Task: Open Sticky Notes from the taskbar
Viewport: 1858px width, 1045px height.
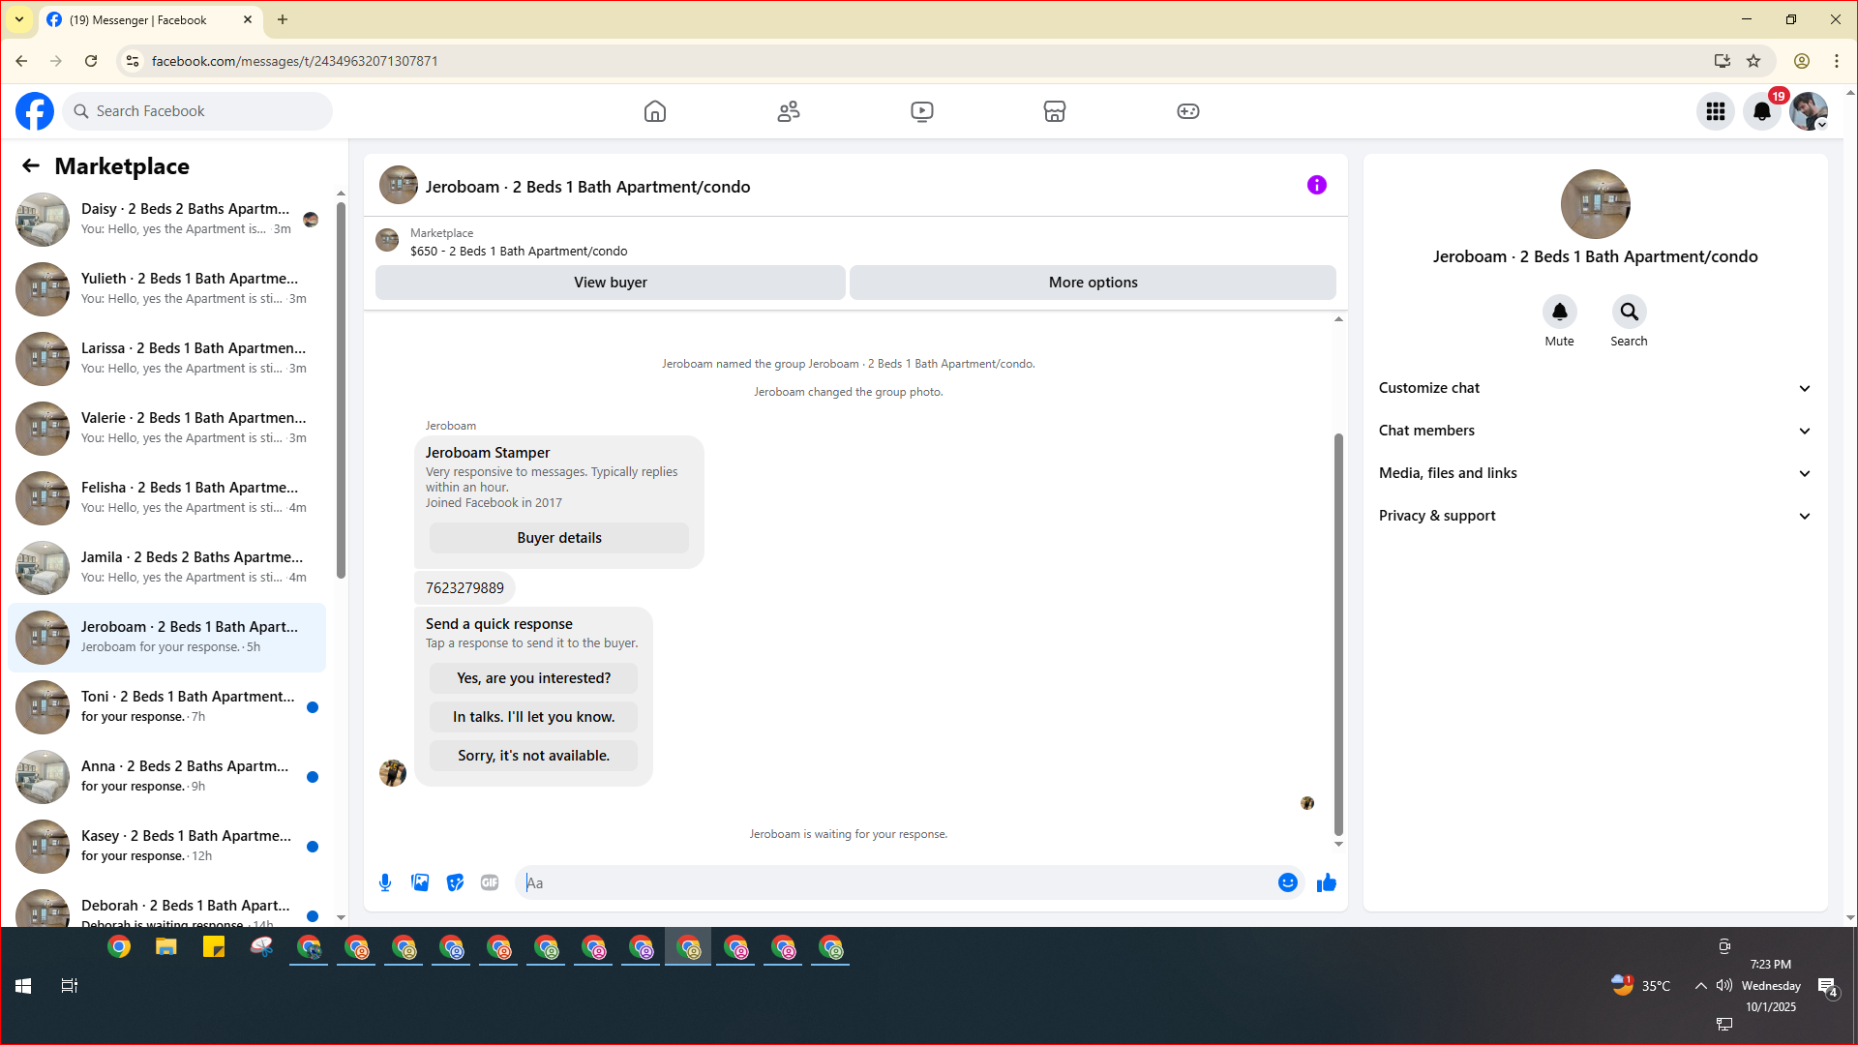Action: (214, 947)
